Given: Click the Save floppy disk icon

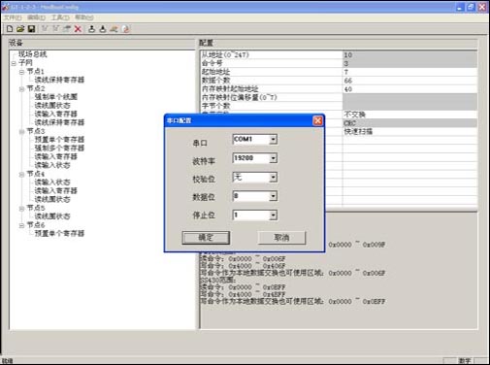Looking at the screenshot, I should point(31,29).
